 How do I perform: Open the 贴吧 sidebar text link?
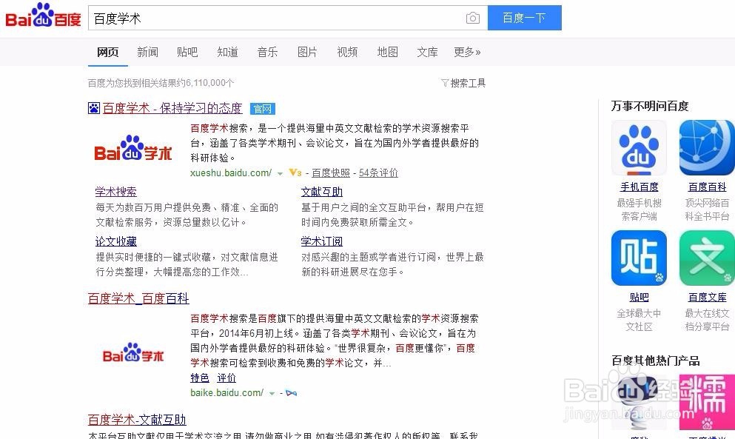pyautogui.click(x=640, y=297)
